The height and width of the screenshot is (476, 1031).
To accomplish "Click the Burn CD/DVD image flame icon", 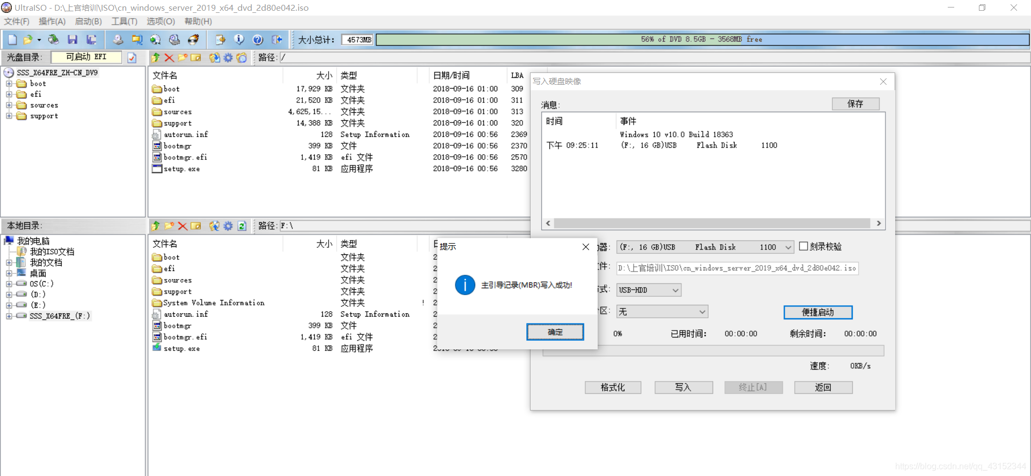I will [193, 40].
